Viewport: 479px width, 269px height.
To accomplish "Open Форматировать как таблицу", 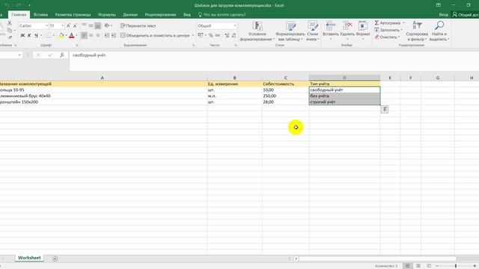I will (290, 31).
